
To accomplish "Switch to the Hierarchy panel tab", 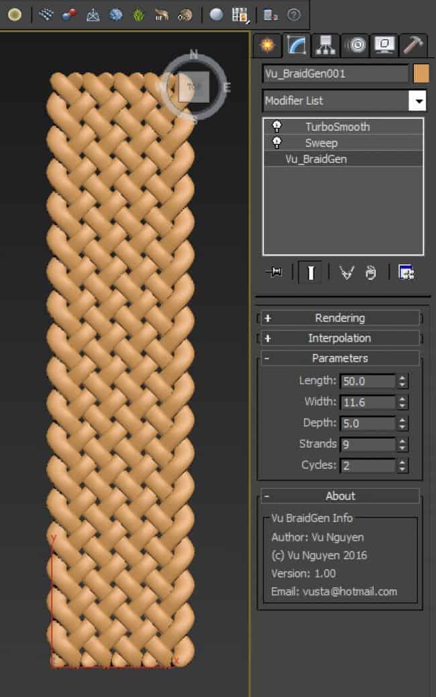I will [326, 45].
